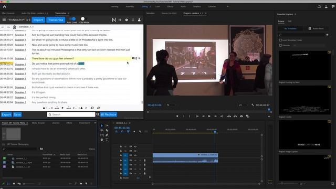The width and height of the screenshot is (336, 189).
Task: Open the Transcriptive [t] account icon
Action: (x=114, y=20)
